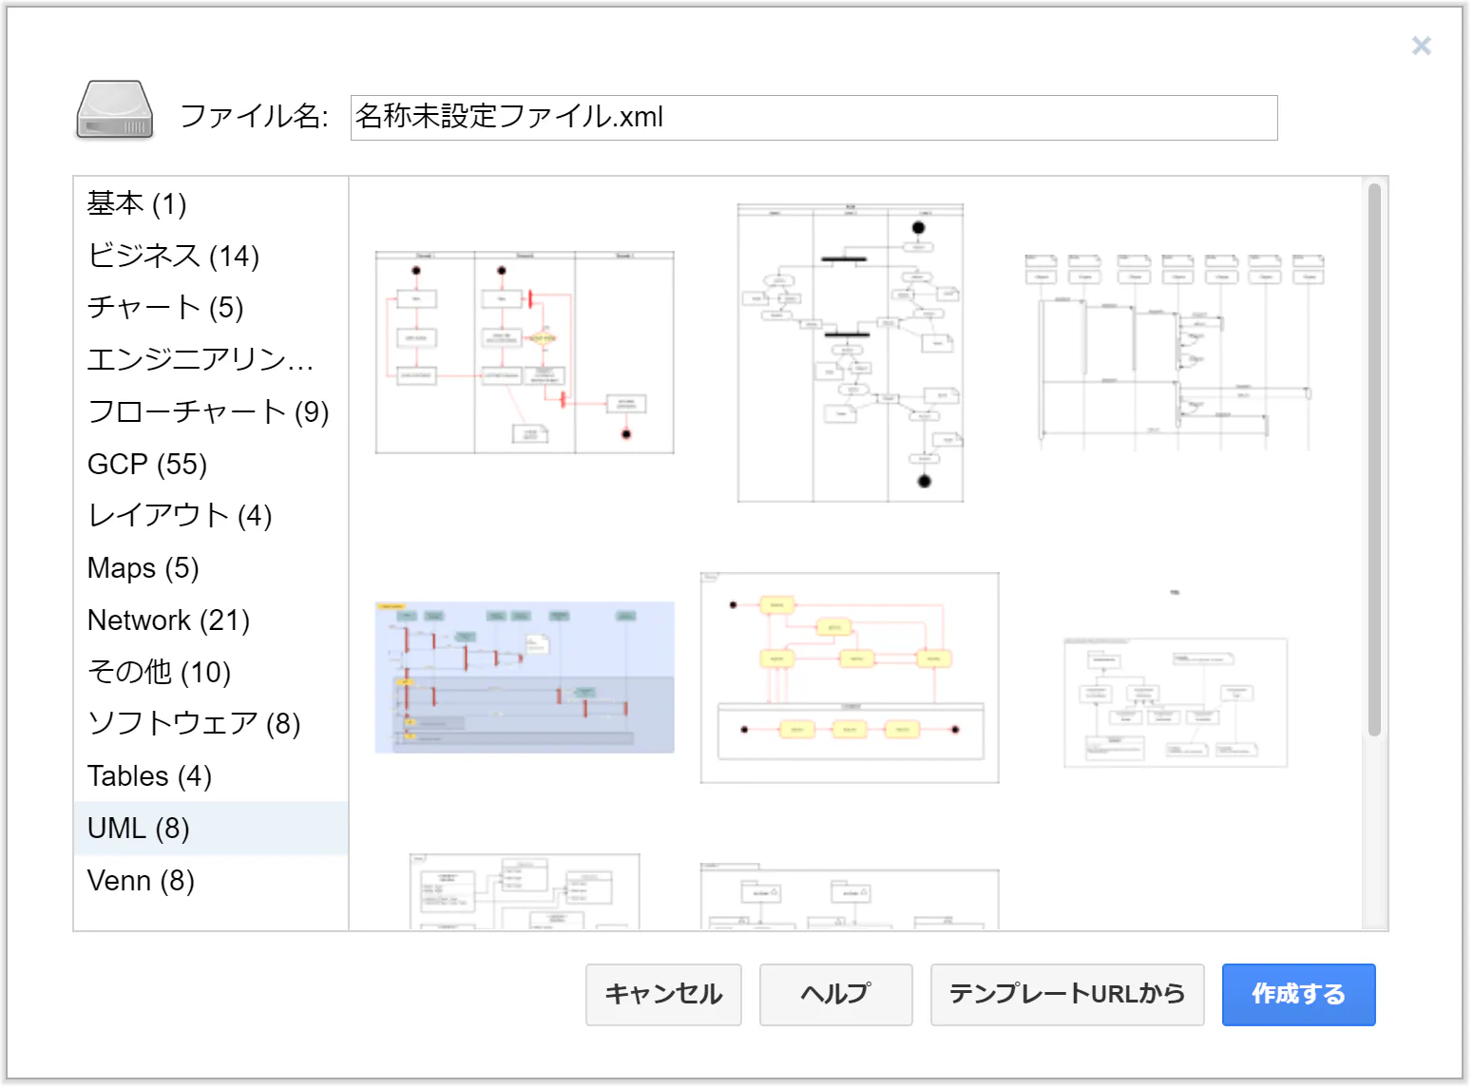
Task: Select the Network (21) category
Action: (211, 620)
